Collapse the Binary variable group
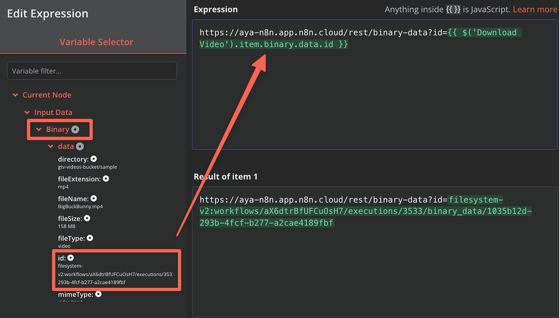The width and height of the screenshot is (559, 318). [38, 129]
